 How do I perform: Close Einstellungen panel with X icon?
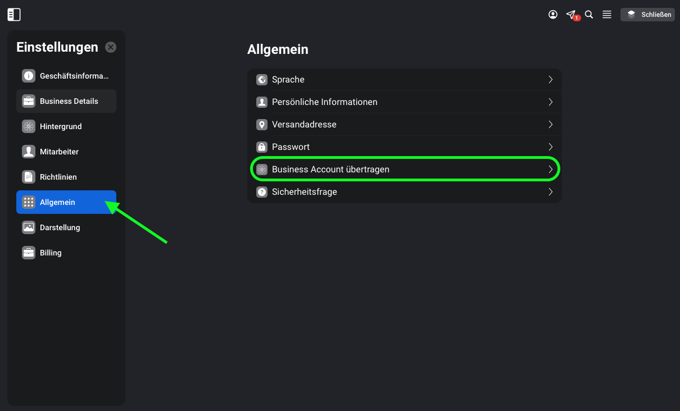(x=111, y=47)
